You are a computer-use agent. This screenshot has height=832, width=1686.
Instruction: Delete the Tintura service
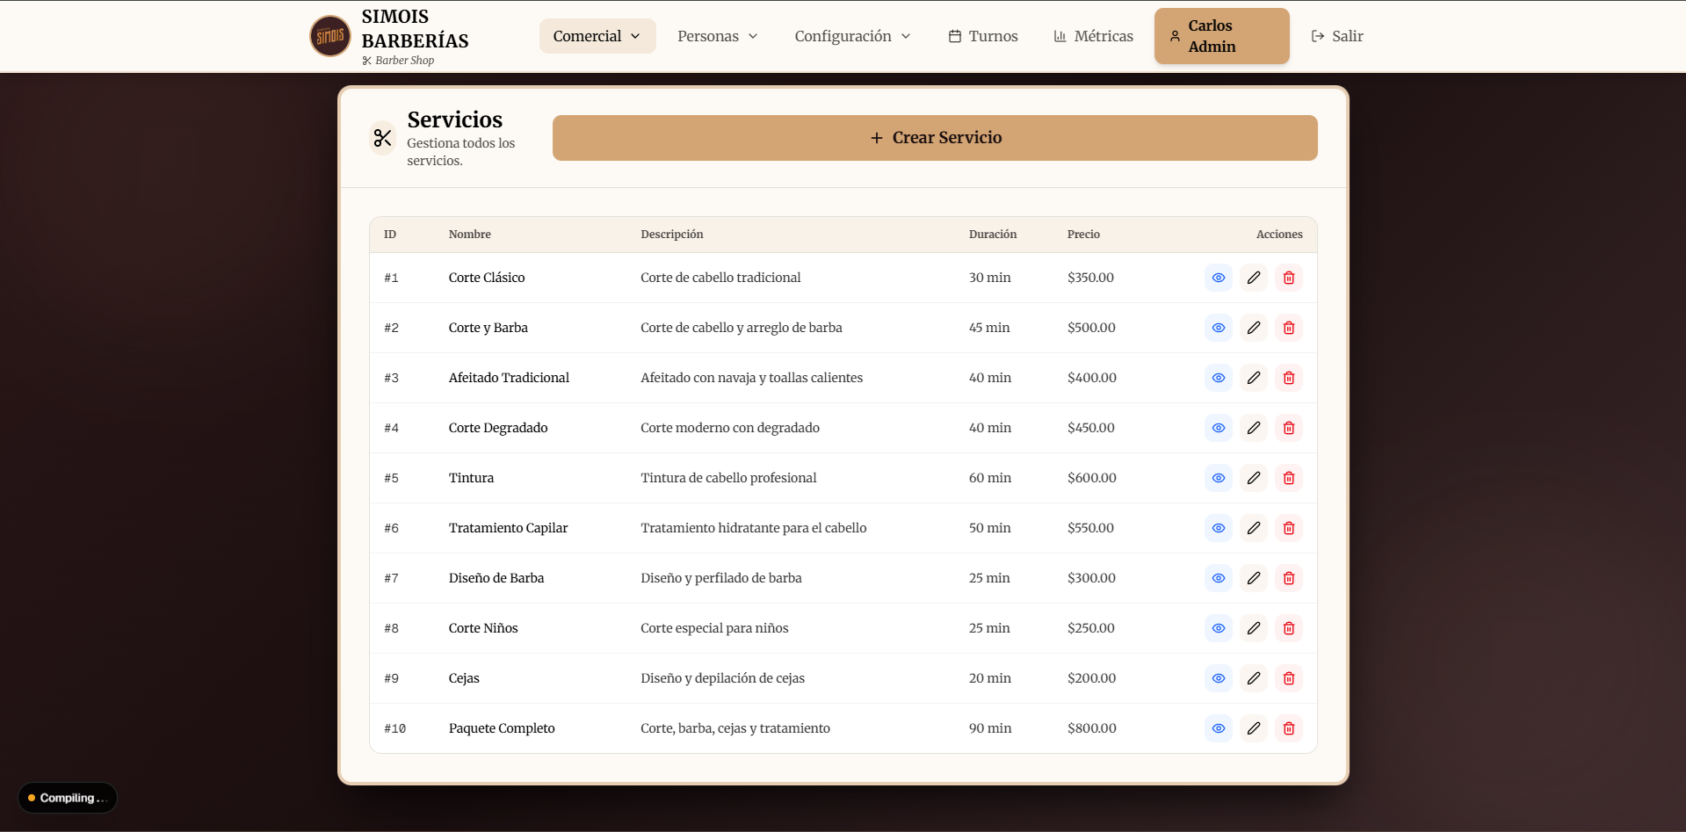pyautogui.click(x=1289, y=478)
